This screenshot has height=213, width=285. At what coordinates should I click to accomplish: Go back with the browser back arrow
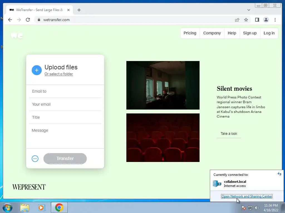[x=10, y=20]
